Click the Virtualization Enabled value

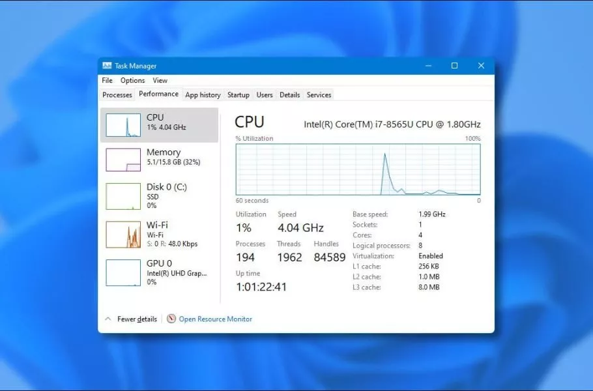click(430, 256)
